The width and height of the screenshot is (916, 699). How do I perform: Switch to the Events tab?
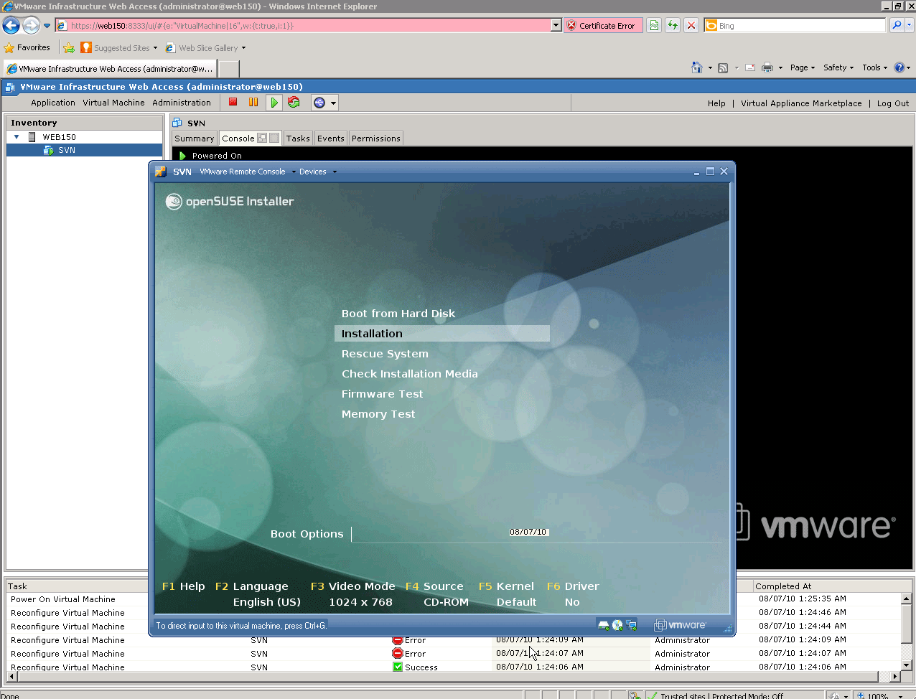pyautogui.click(x=331, y=139)
